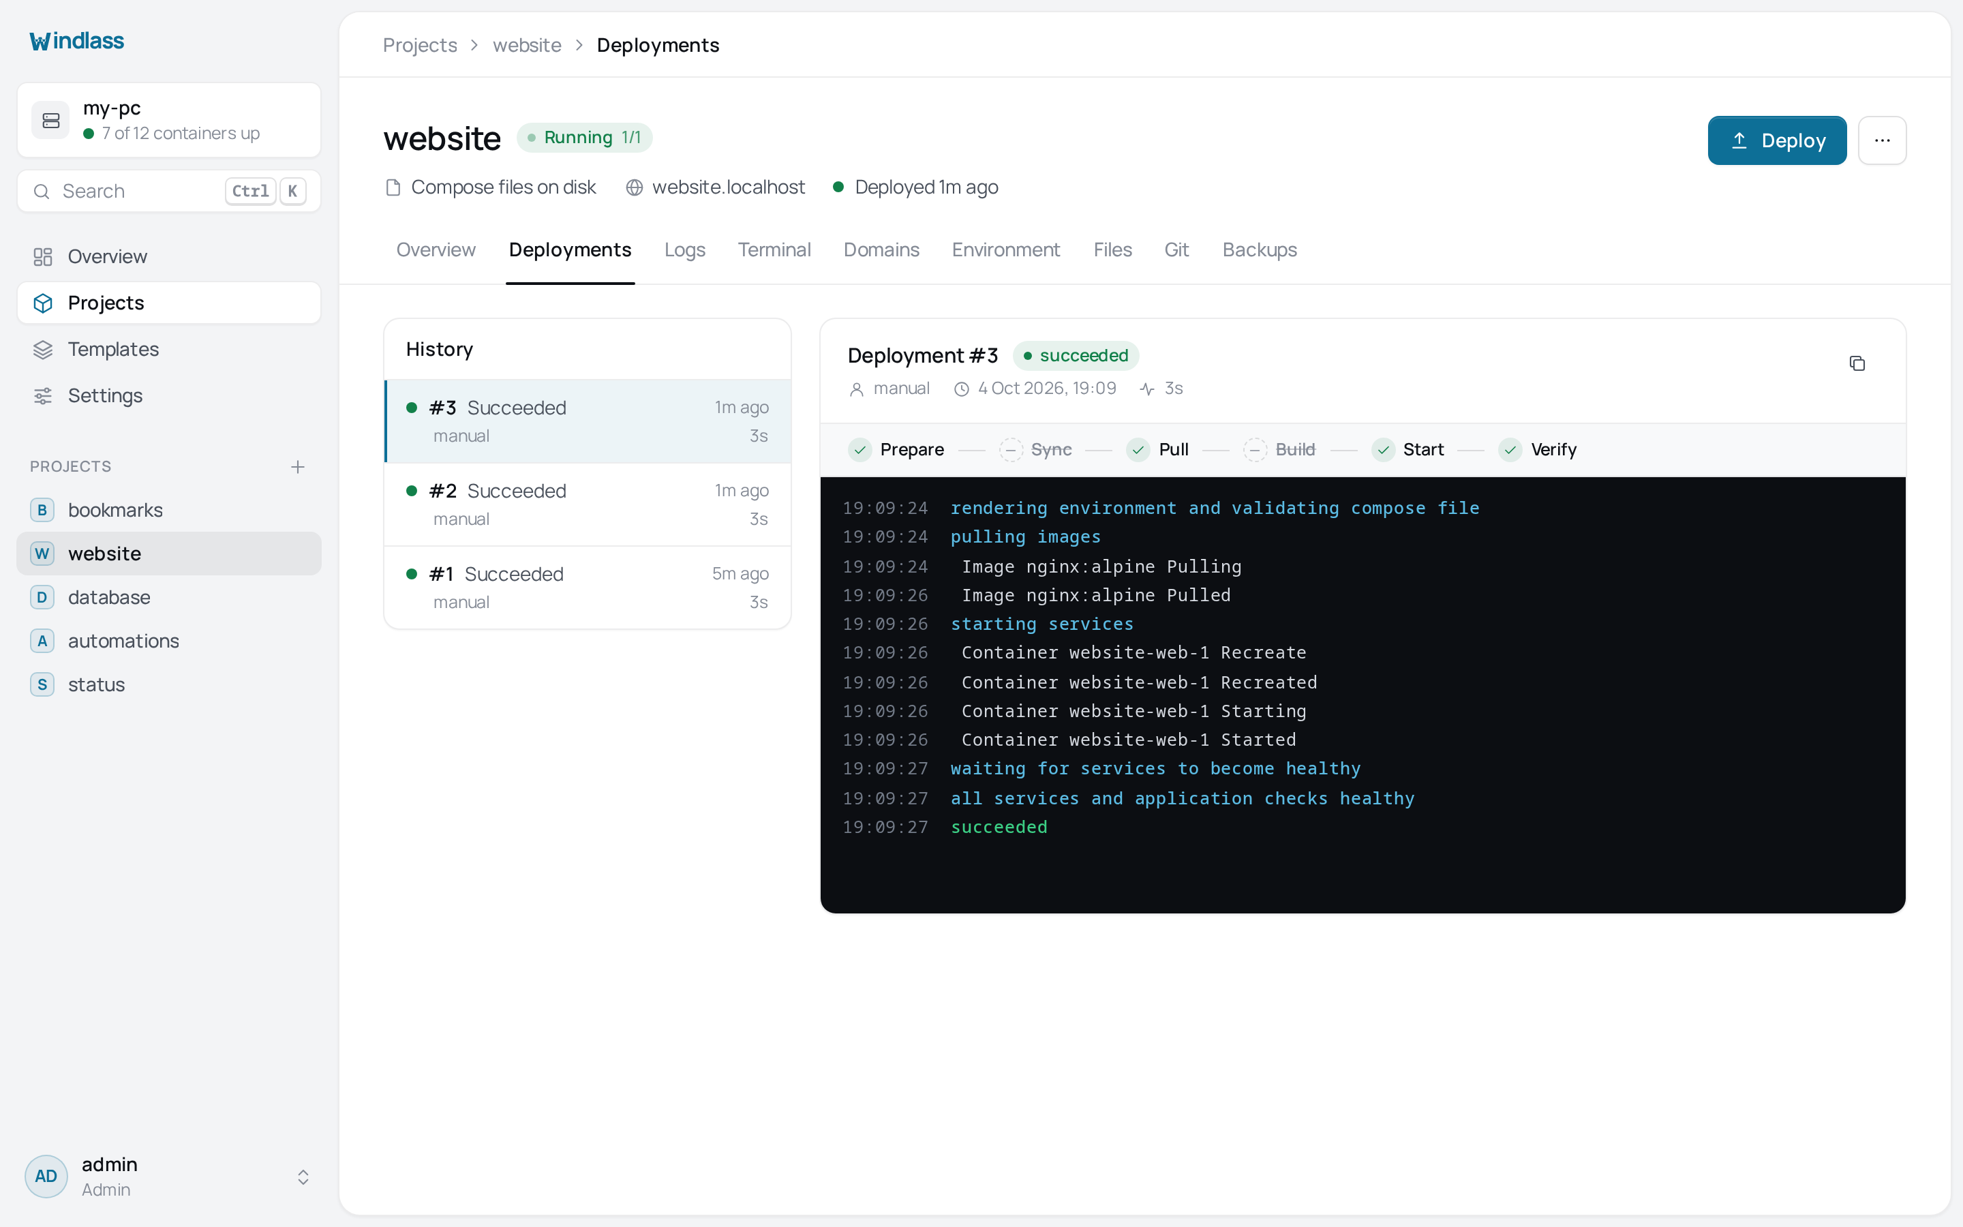The image size is (1963, 1227).
Task: Click the status project S badge
Action: [42, 684]
